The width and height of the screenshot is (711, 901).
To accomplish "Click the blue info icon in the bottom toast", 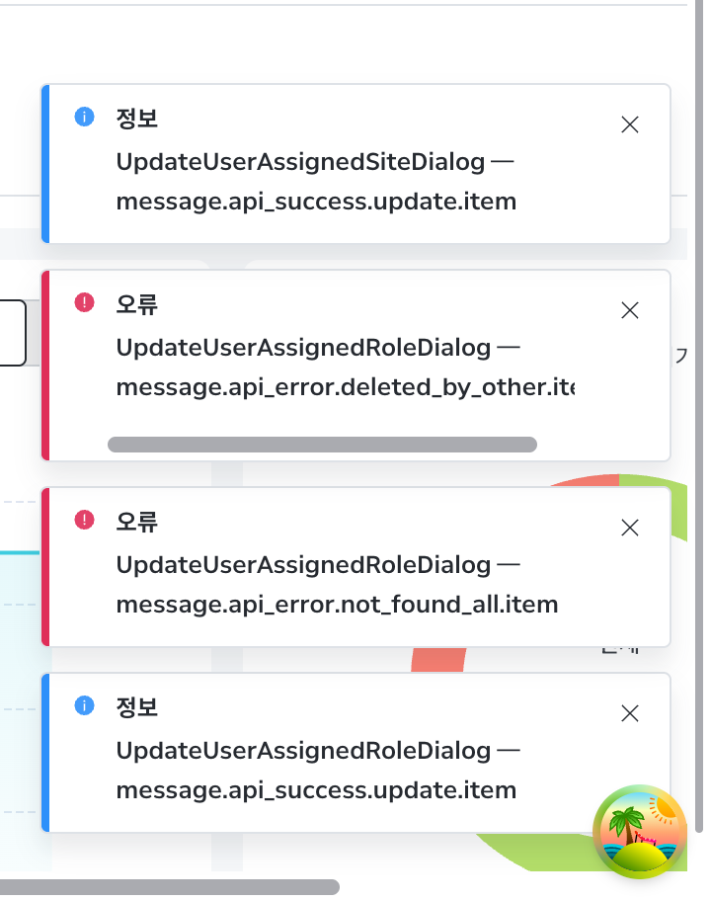I will click(x=84, y=705).
